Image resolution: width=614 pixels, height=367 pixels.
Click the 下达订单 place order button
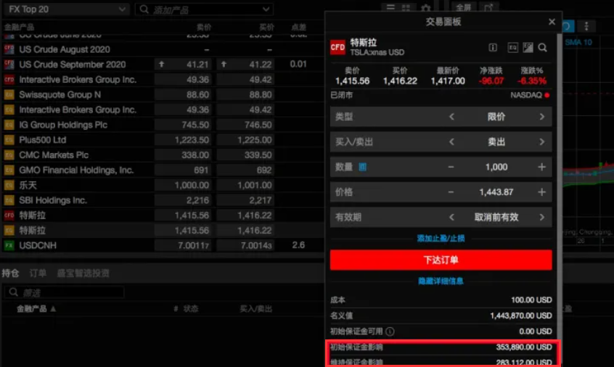pyautogui.click(x=441, y=260)
